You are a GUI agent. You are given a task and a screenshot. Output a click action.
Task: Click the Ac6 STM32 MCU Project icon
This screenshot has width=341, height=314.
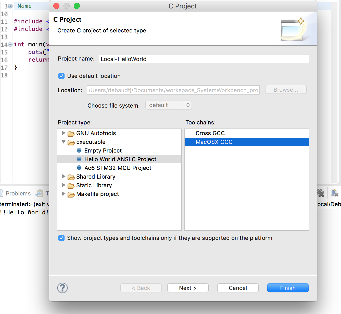[79, 168]
